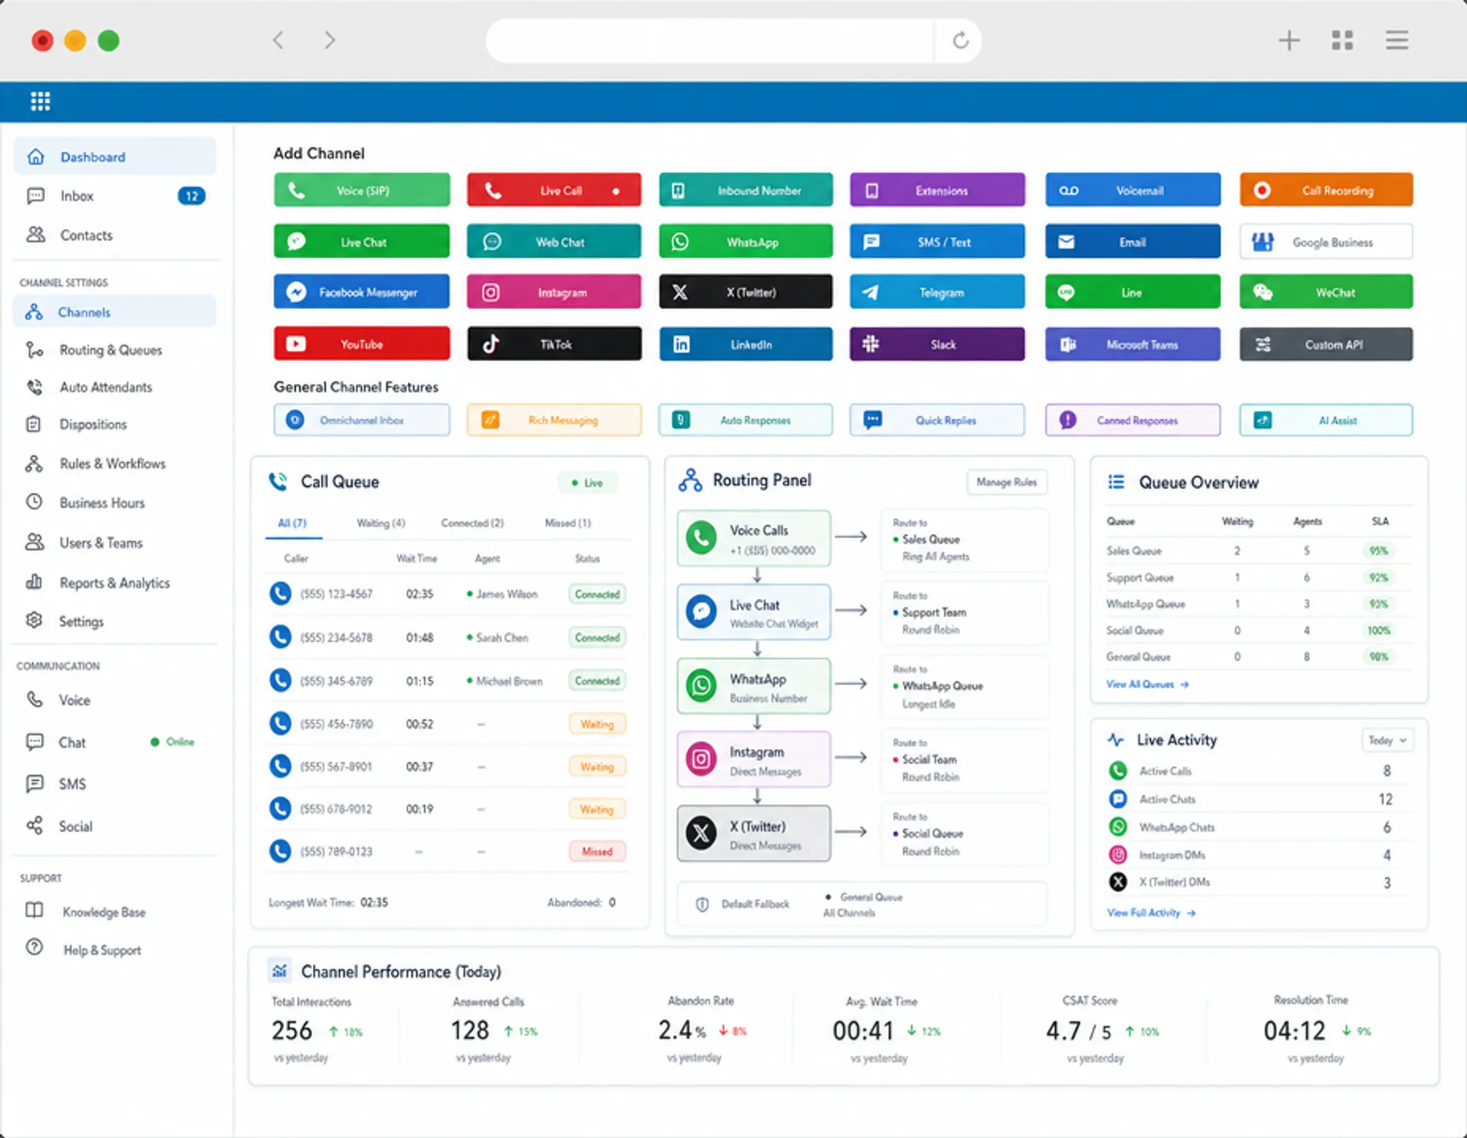Click the Knowledge Base book icon

tap(34, 911)
